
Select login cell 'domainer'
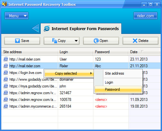coord(66,79)
